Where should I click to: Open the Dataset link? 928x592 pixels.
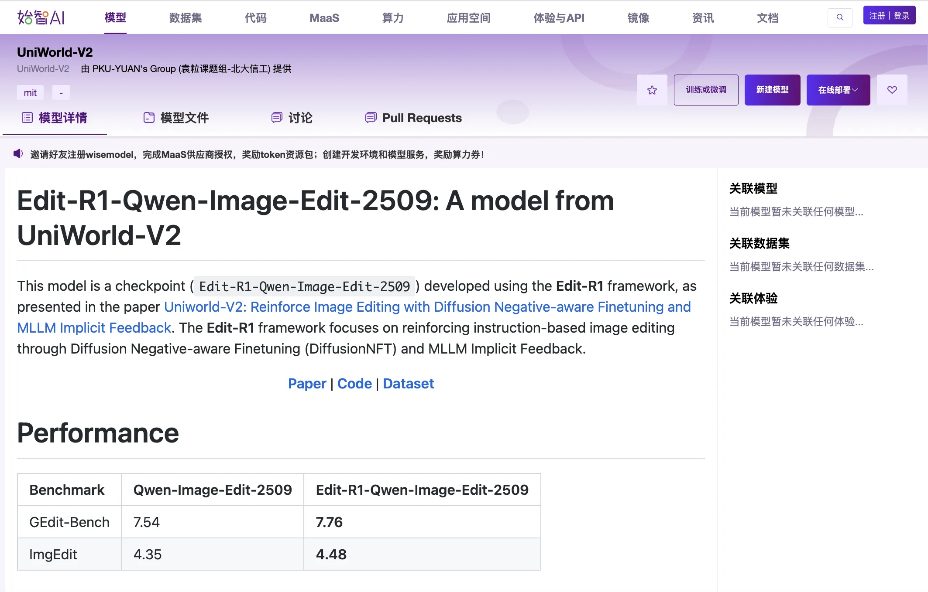click(x=408, y=384)
